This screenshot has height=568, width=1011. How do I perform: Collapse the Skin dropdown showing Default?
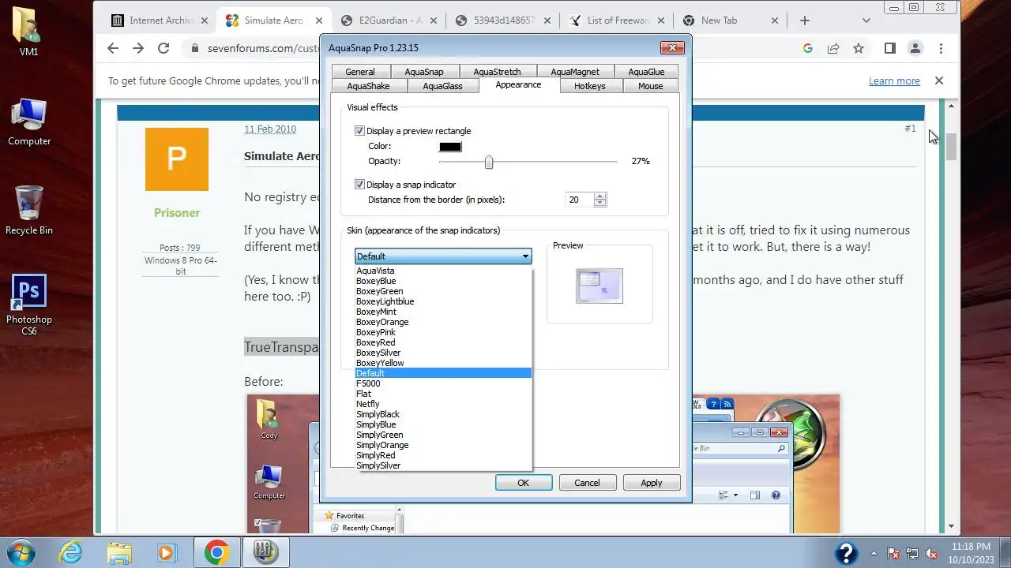tap(443, 256)
